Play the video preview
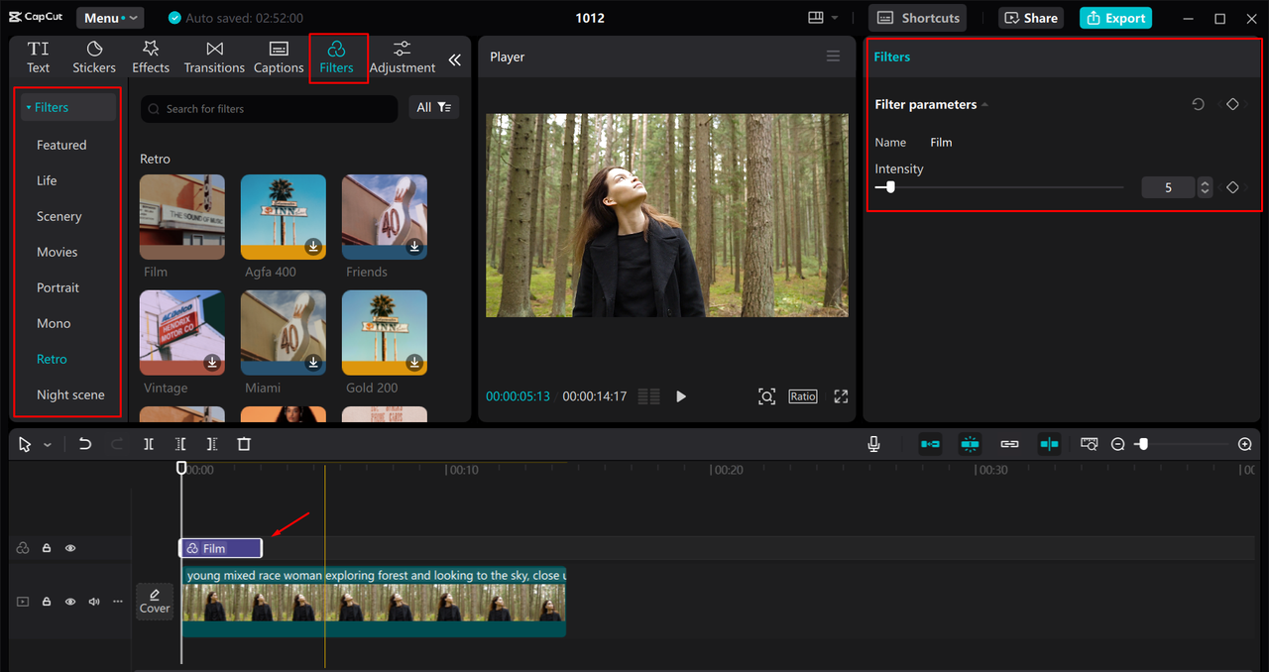1269x672 pixels. [681, 396]
